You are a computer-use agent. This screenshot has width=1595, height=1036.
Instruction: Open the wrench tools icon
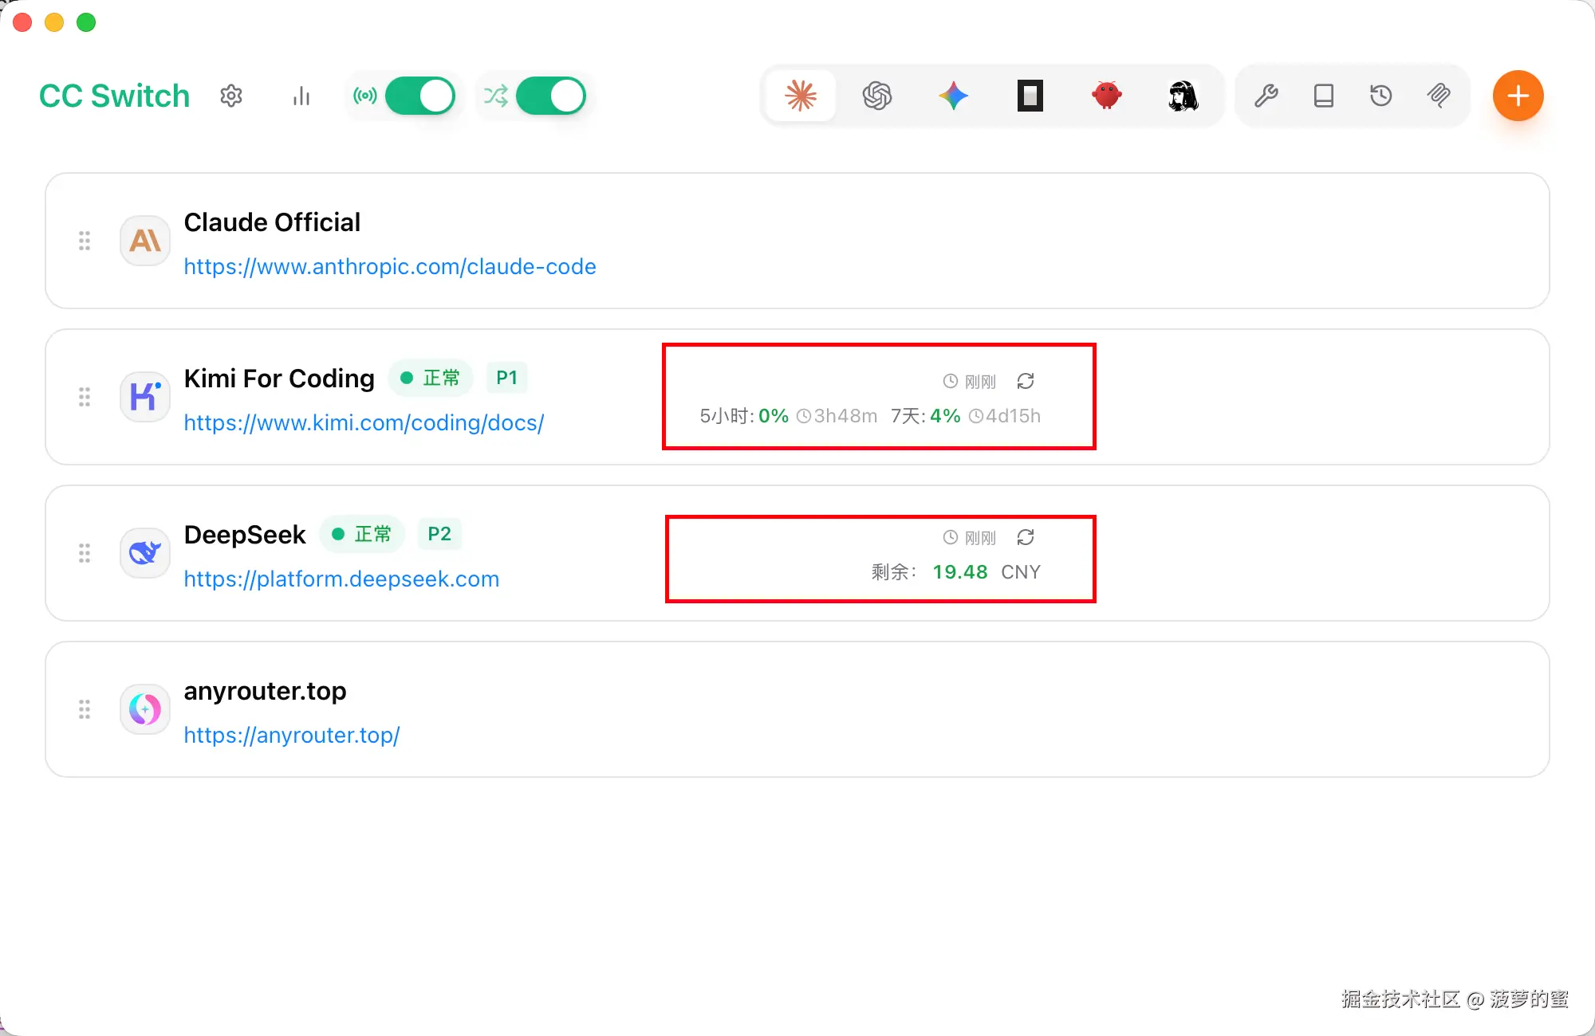pyautogui.click(x=1266, y=96)
